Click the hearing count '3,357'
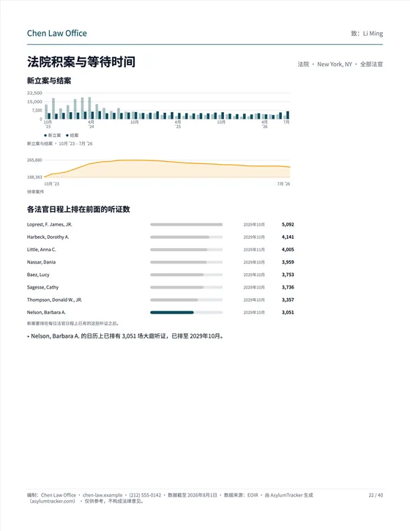This screenshot has width=410, height=531. (288, 300)
